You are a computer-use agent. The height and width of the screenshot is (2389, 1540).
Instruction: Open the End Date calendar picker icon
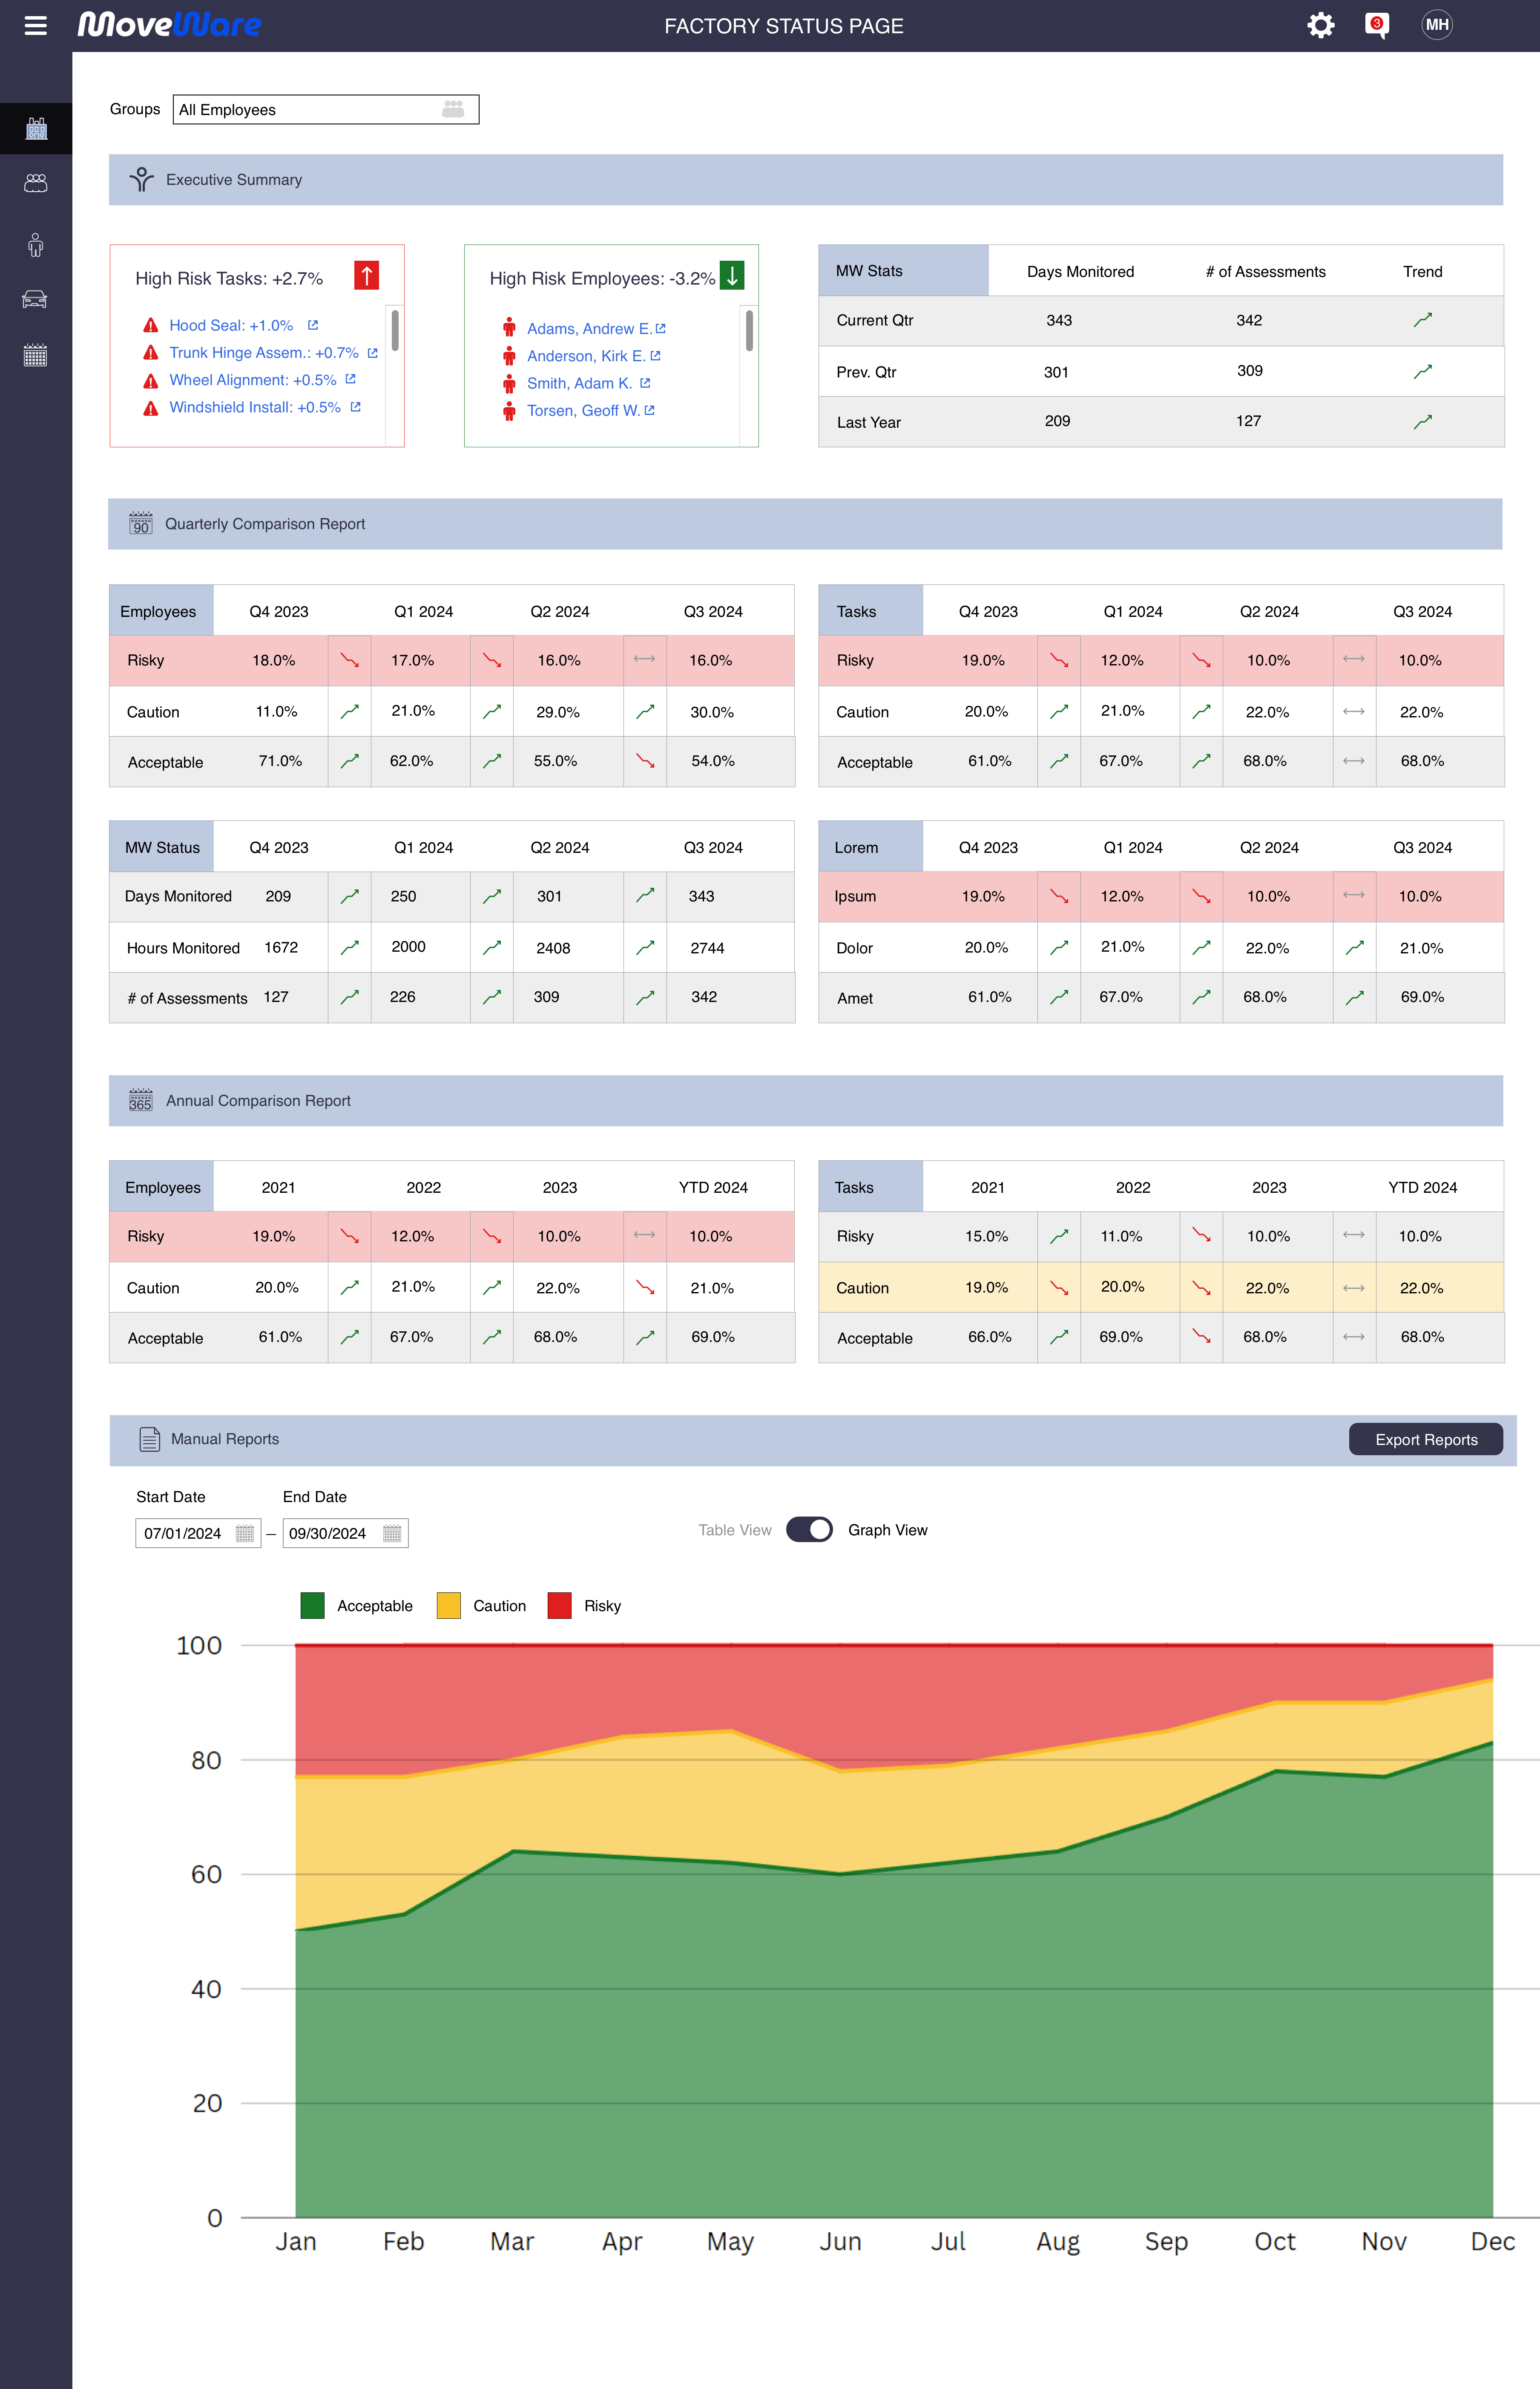[x=392, y=1533]
